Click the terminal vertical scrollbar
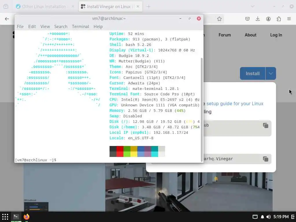 tap(201, 110)
